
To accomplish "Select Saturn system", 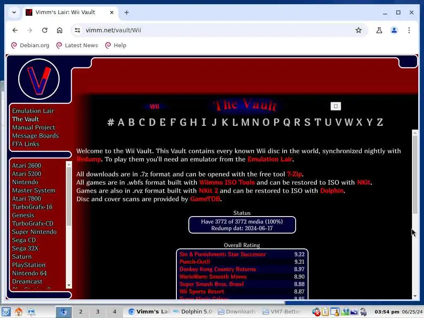I will (x=22, y=257).
